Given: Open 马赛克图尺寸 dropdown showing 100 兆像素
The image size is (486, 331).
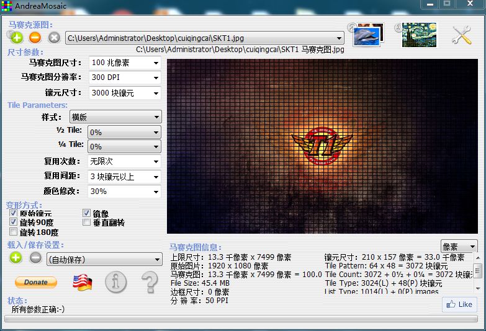Looking at the screenshot, I should (x=125, y=63).
